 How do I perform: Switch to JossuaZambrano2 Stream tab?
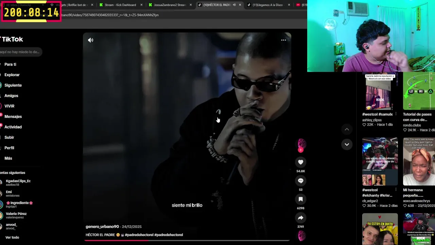click(x=170, y=5)
